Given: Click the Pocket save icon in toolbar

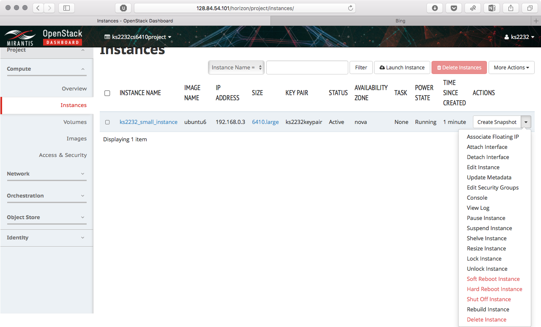Looking at the screenshot, I should (454, 8).
